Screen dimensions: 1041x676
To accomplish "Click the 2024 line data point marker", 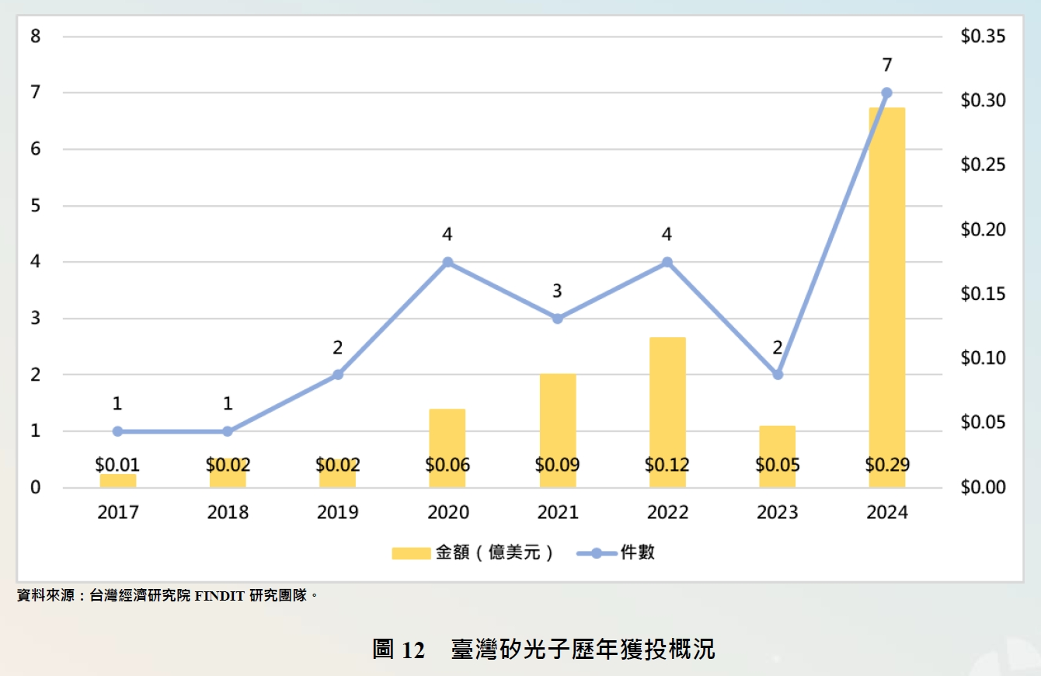I will pos(886,92).
